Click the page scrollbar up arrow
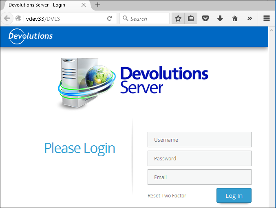Viewport: 276px width, 208px height. click(x=272, y=30)
